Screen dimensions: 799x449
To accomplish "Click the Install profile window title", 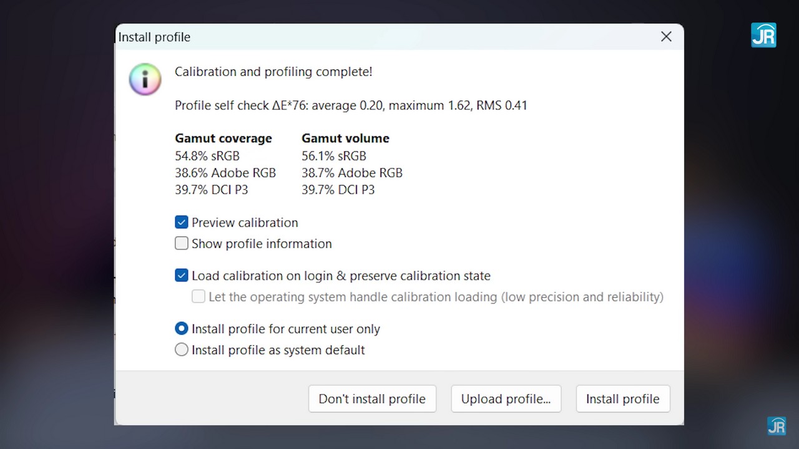I will (154, 37).
